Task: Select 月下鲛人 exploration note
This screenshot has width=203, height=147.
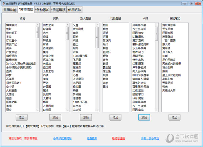Action: point(167,52)
